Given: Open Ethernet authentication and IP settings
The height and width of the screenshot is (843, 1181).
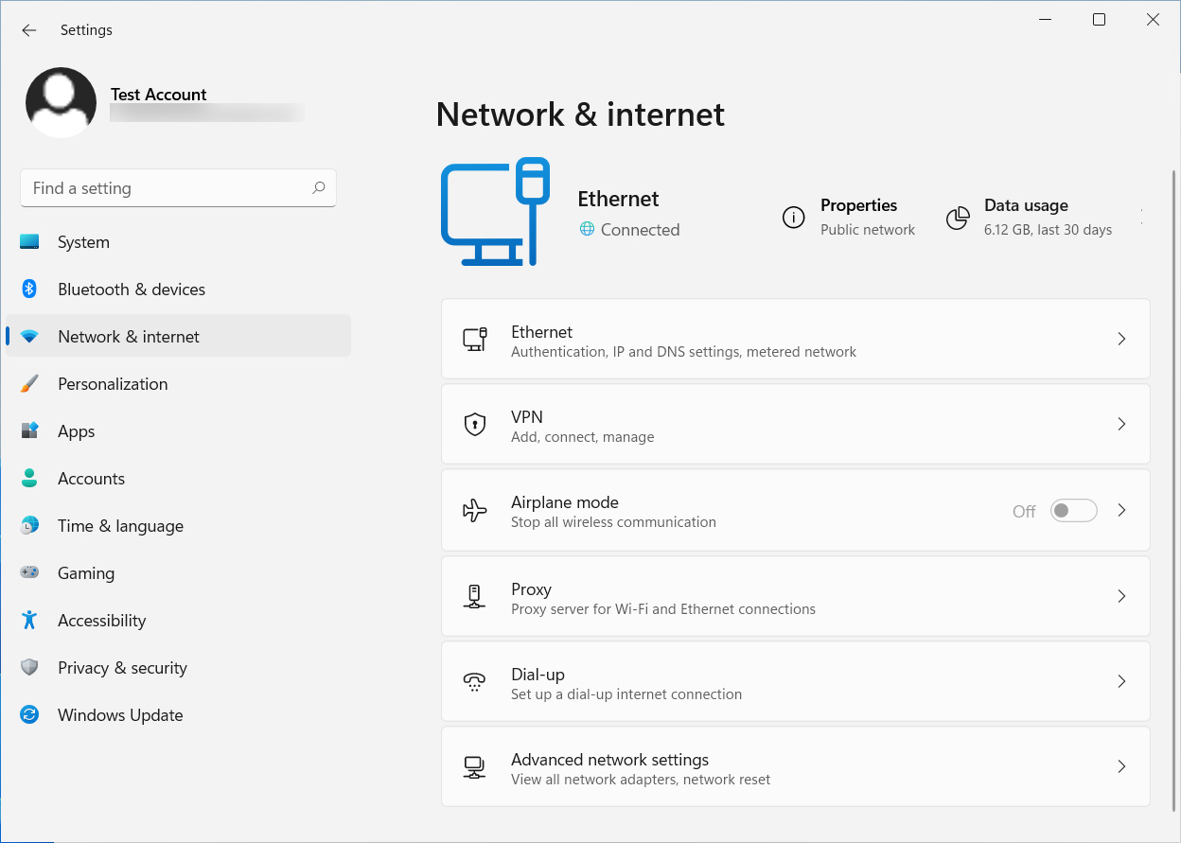Looking at the screenshot, I should (x=795, y=339).
